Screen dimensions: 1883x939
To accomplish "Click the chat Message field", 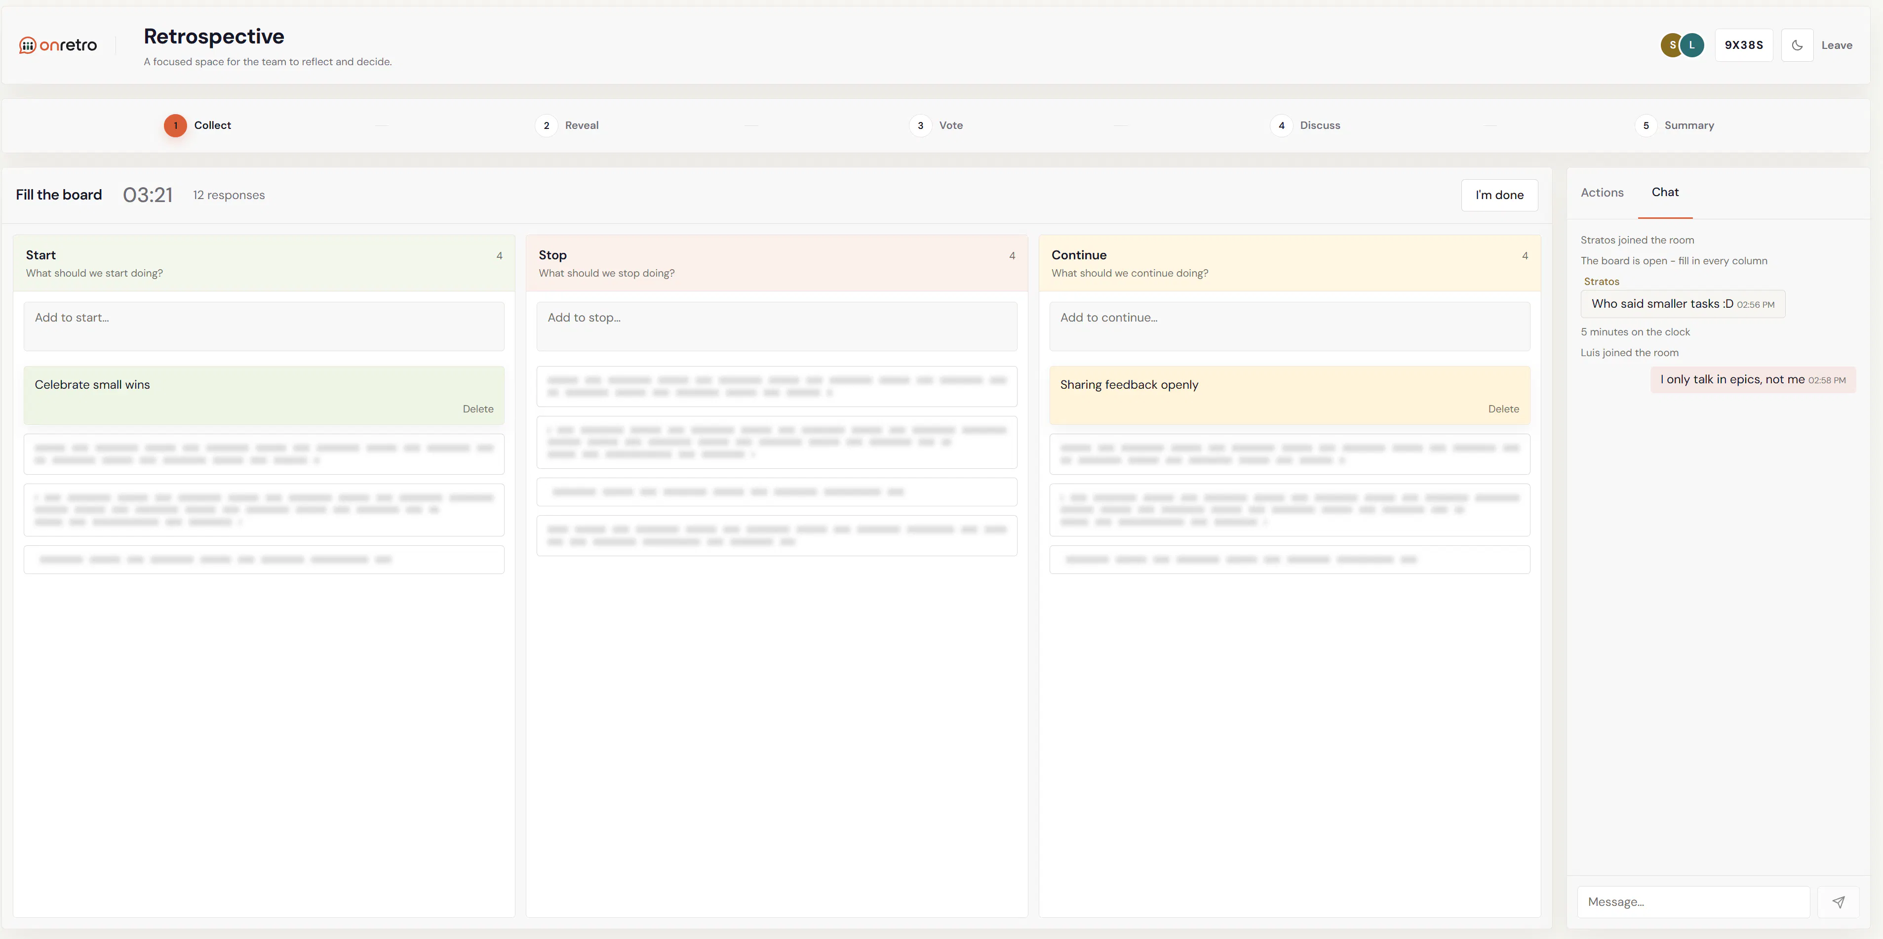I will pos(1693,901).
